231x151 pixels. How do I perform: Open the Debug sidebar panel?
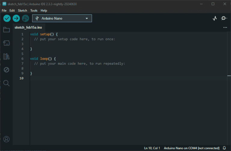point(6,70)
